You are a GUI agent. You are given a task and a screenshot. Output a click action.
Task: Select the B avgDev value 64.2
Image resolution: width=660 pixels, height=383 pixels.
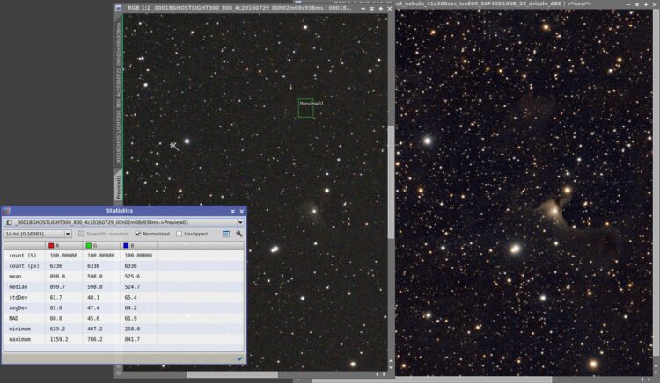coord(131,307)
